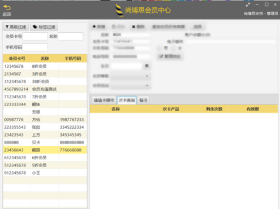
Task: Click the X icon of 删除
Action: pyautogui.click(x=133, y=27)
